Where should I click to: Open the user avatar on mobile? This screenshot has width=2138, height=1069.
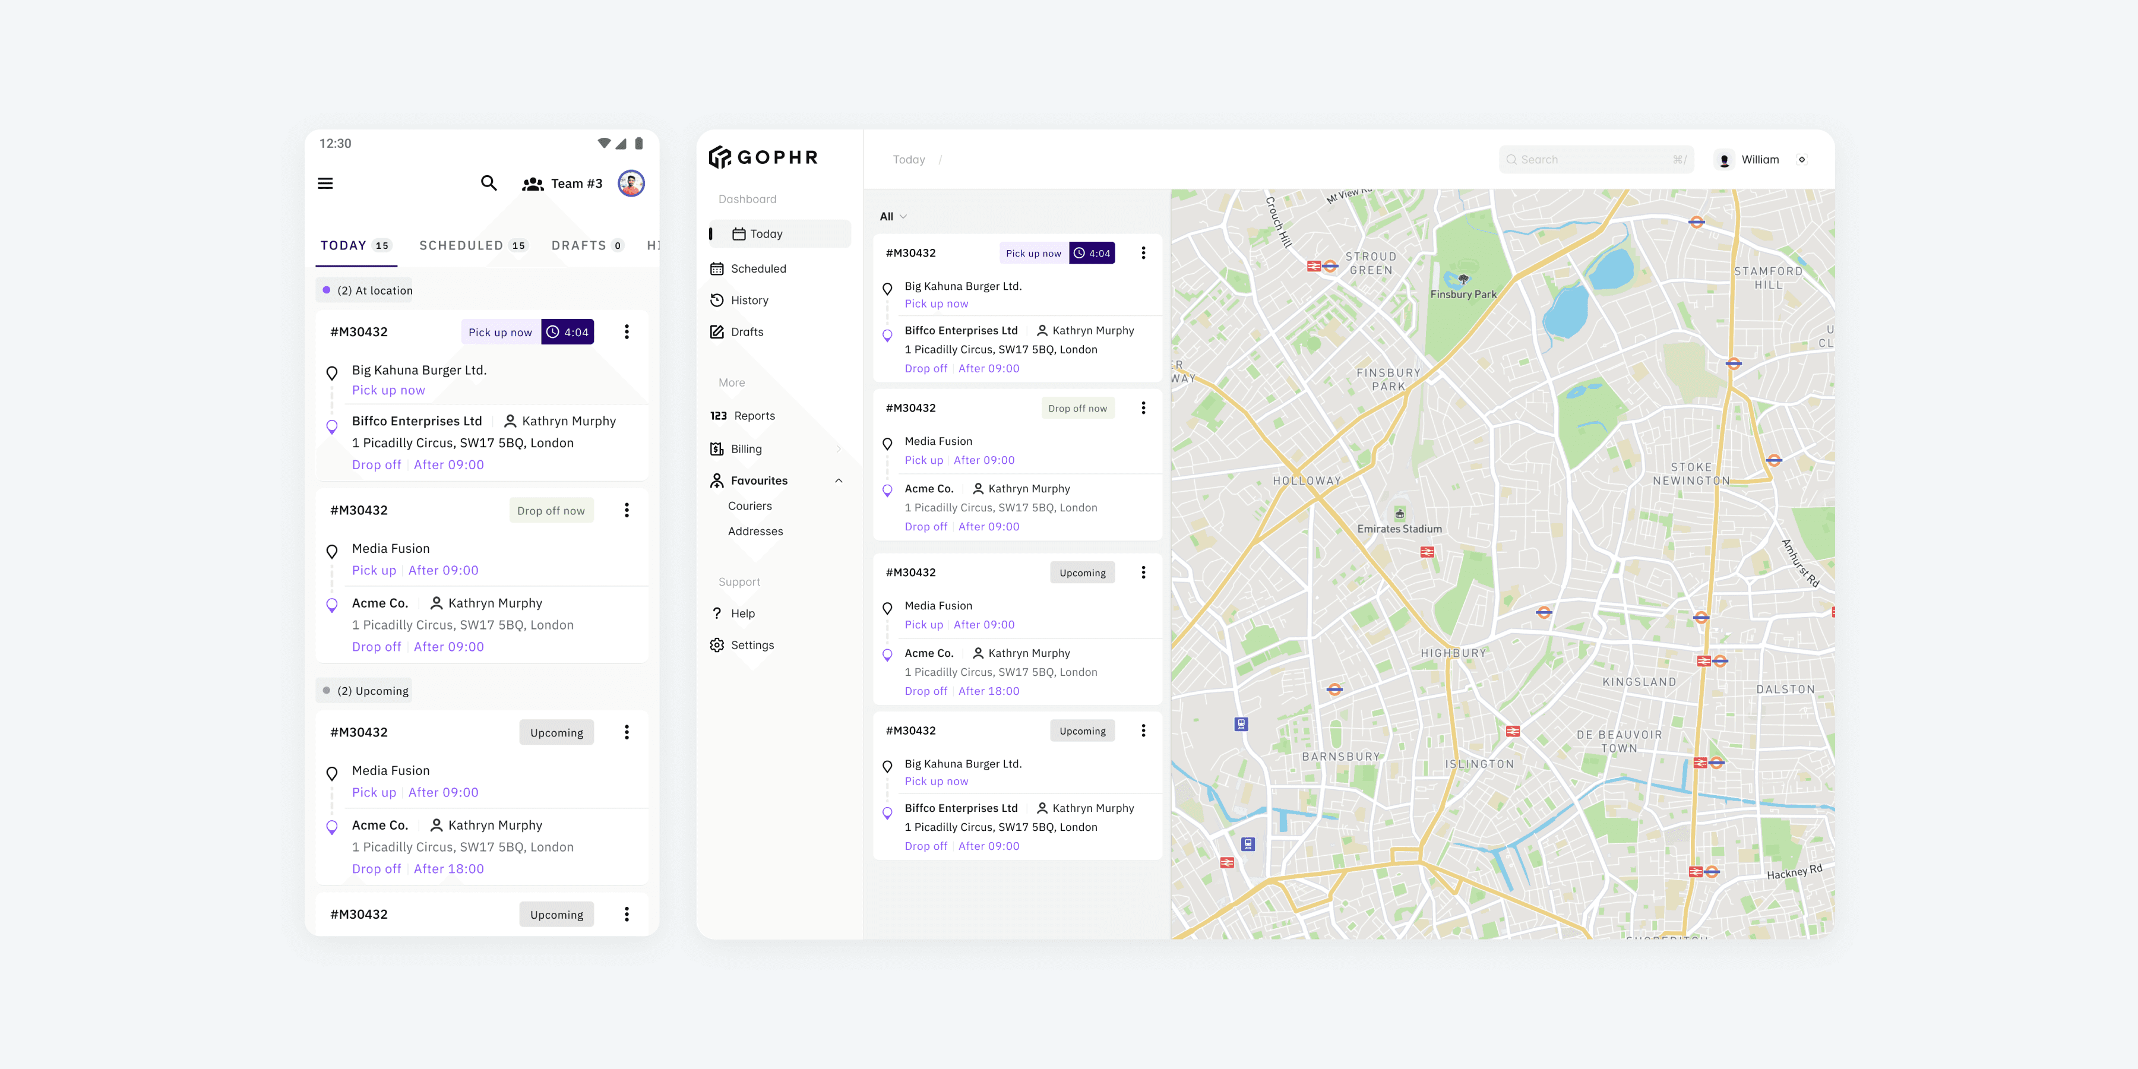point(631,184)
